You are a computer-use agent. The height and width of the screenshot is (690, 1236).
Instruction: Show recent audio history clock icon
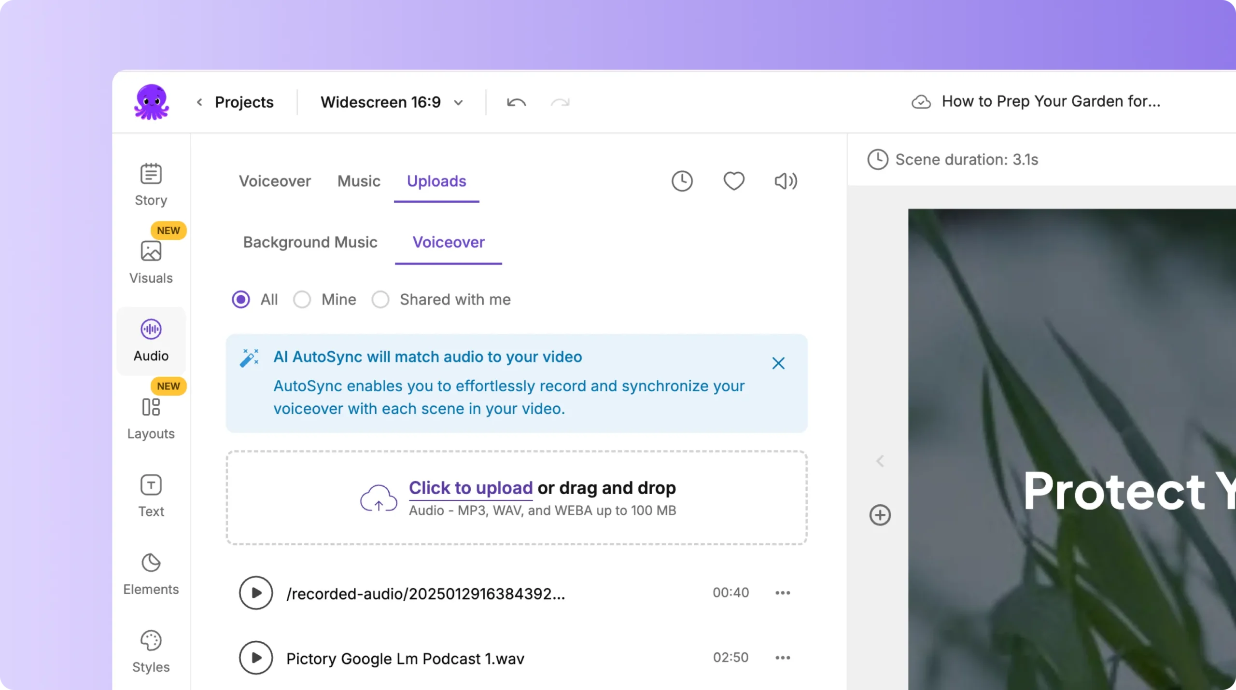point(682,181)
